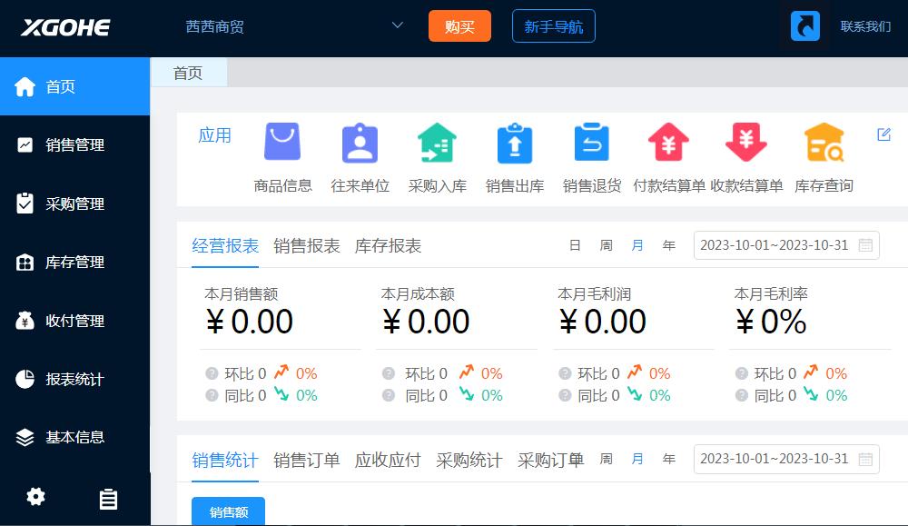Click the settings gear icon in sidebar

(36, 496)
